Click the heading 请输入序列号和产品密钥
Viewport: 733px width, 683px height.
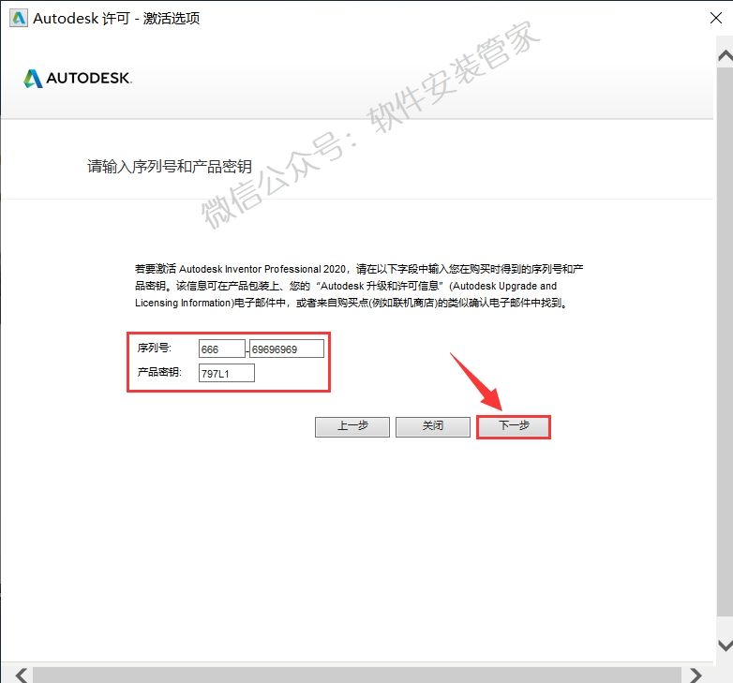click(x=170, y=167)
